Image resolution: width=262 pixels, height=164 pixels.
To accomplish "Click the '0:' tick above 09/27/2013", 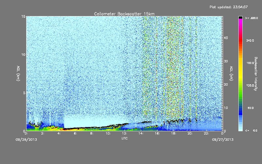I will click(x=223, y=133).
